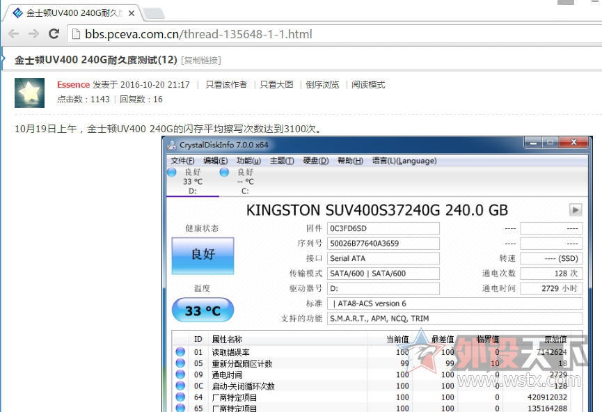
Task: Click the next disk arrow button
Action: tap(575, 210)
